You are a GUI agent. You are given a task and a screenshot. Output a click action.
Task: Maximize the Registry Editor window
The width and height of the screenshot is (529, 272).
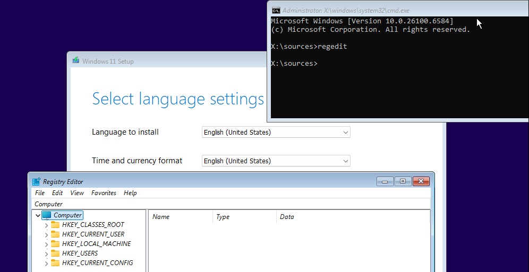pos(403,181)
